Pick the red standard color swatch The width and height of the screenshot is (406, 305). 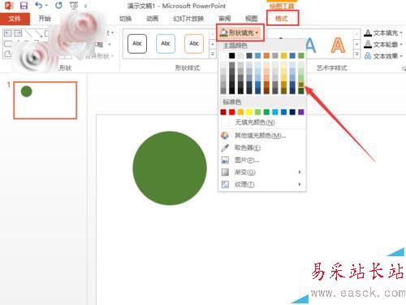[x=232, y=112]
